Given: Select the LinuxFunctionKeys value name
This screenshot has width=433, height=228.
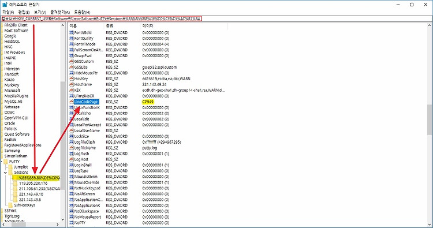Looking at the screenshot, I should pyautogui.click(x=87, y=107).
